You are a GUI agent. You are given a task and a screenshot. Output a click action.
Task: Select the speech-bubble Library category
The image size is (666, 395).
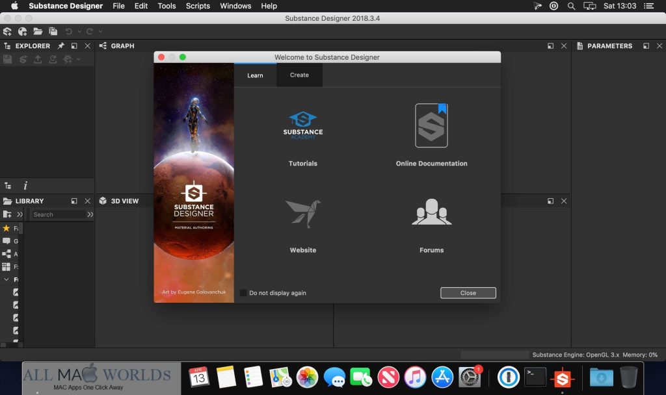pos(7,241)
